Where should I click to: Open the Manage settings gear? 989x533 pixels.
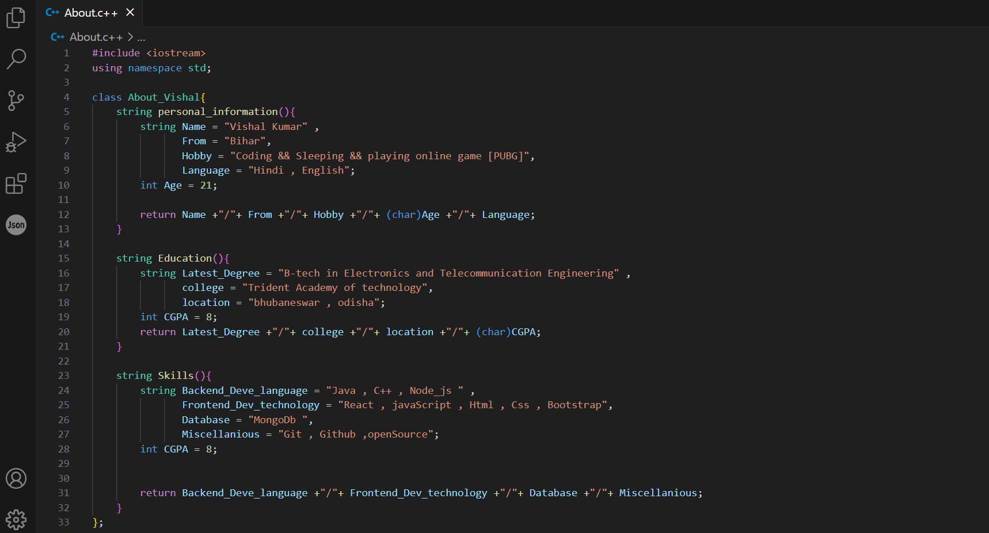(x=16, y=519)
